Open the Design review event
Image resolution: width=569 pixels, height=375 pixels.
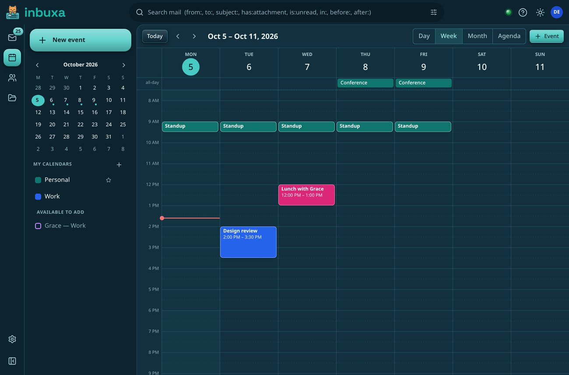pos(248,242)
